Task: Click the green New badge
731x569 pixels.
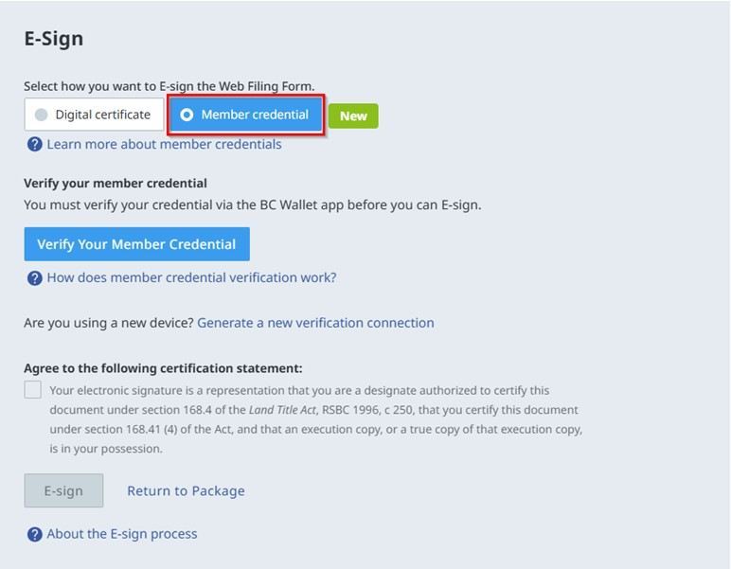Action: 353,116
